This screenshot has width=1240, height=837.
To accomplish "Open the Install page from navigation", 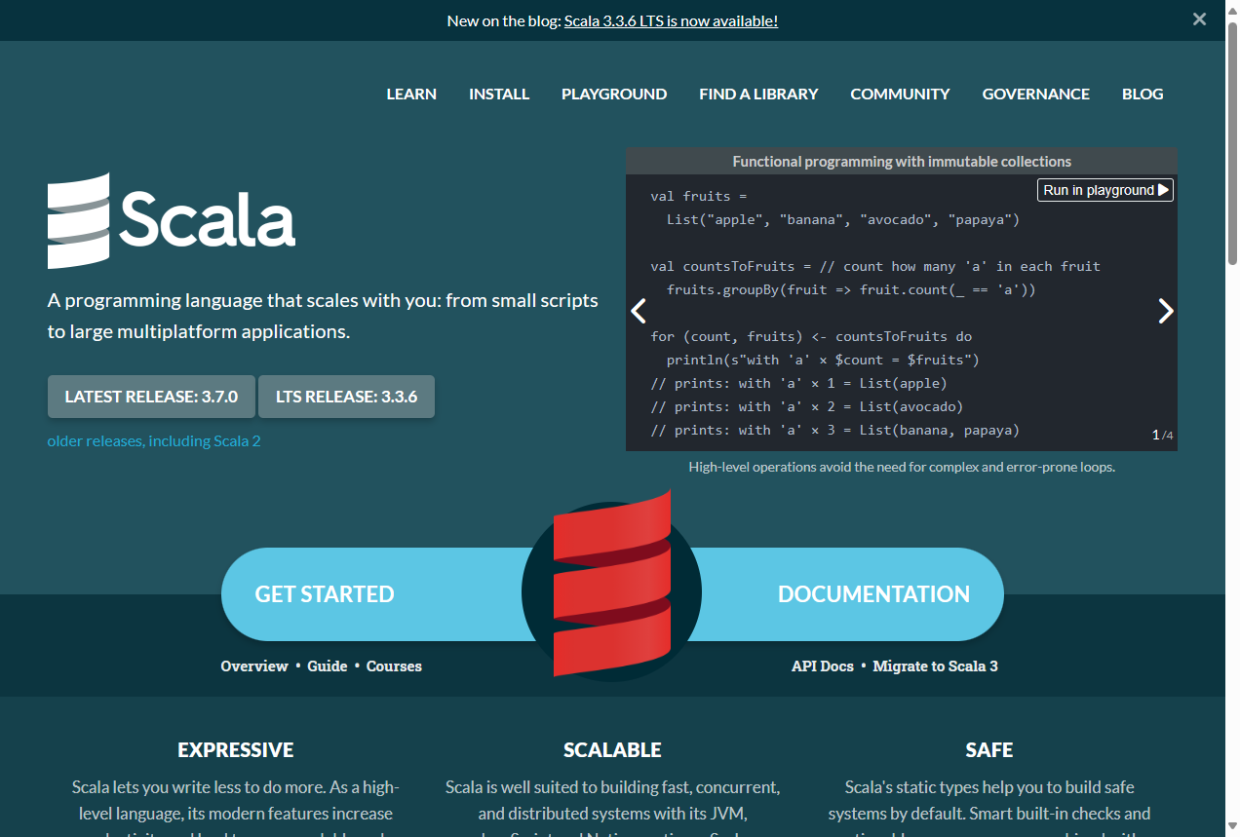I will (499, 94).
